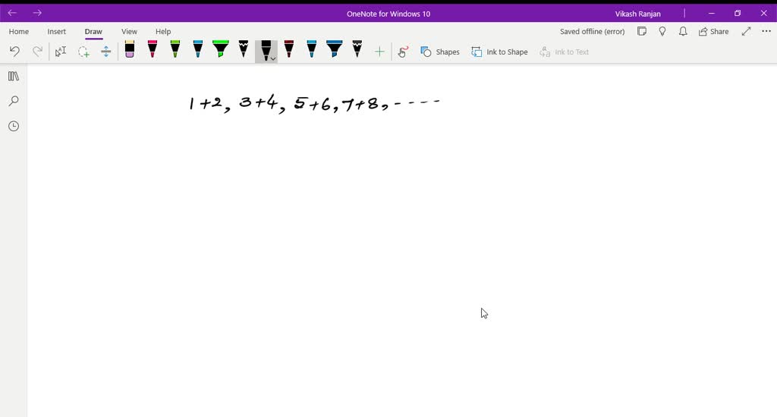The height and width of the screenshot is (417, 777).
Task: Select the Eraser tool
Action: tap(129, 49)
